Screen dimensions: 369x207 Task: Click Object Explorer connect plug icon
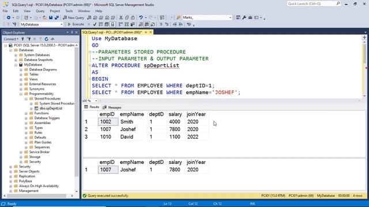(x=23, y=39)
